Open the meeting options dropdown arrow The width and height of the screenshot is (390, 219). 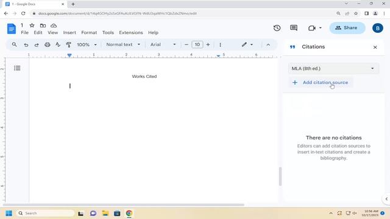[x=321, y=28]
